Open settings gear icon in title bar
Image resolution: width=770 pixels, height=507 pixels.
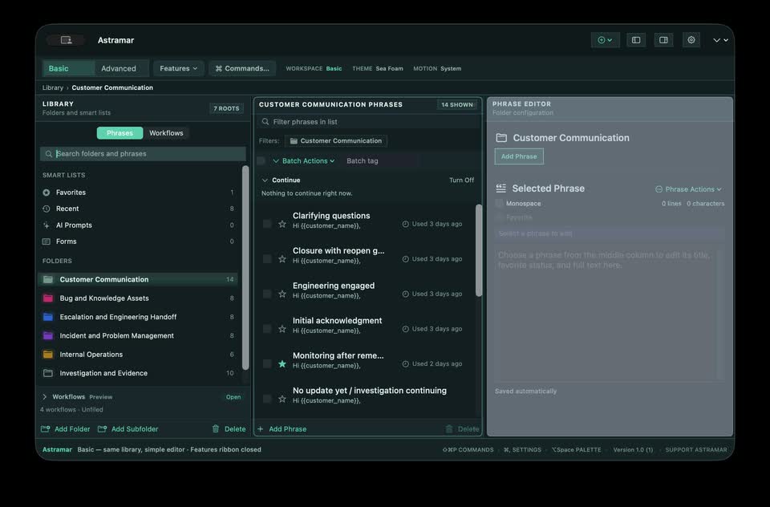[x=691, y=40]
